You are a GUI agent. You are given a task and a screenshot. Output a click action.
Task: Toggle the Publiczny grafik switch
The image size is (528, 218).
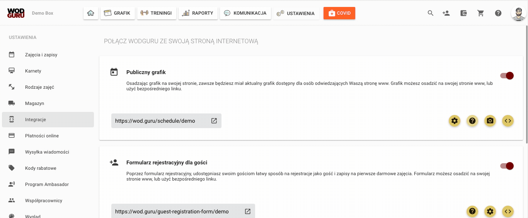click(507, 76)
